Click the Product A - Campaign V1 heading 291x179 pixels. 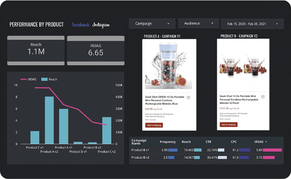click(162, 36)
